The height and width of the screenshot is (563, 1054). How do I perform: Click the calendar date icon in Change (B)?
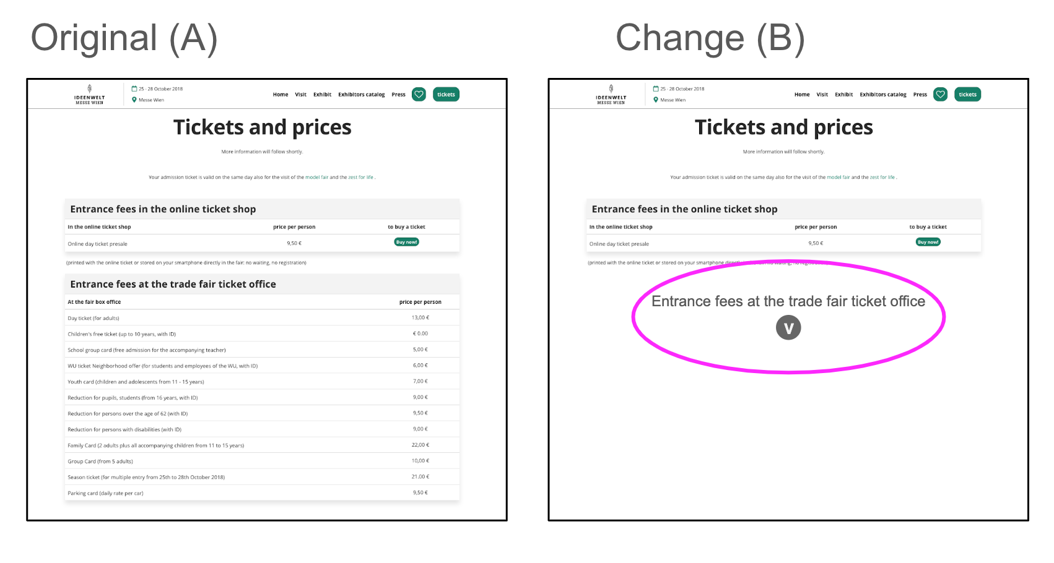point(656,88)
